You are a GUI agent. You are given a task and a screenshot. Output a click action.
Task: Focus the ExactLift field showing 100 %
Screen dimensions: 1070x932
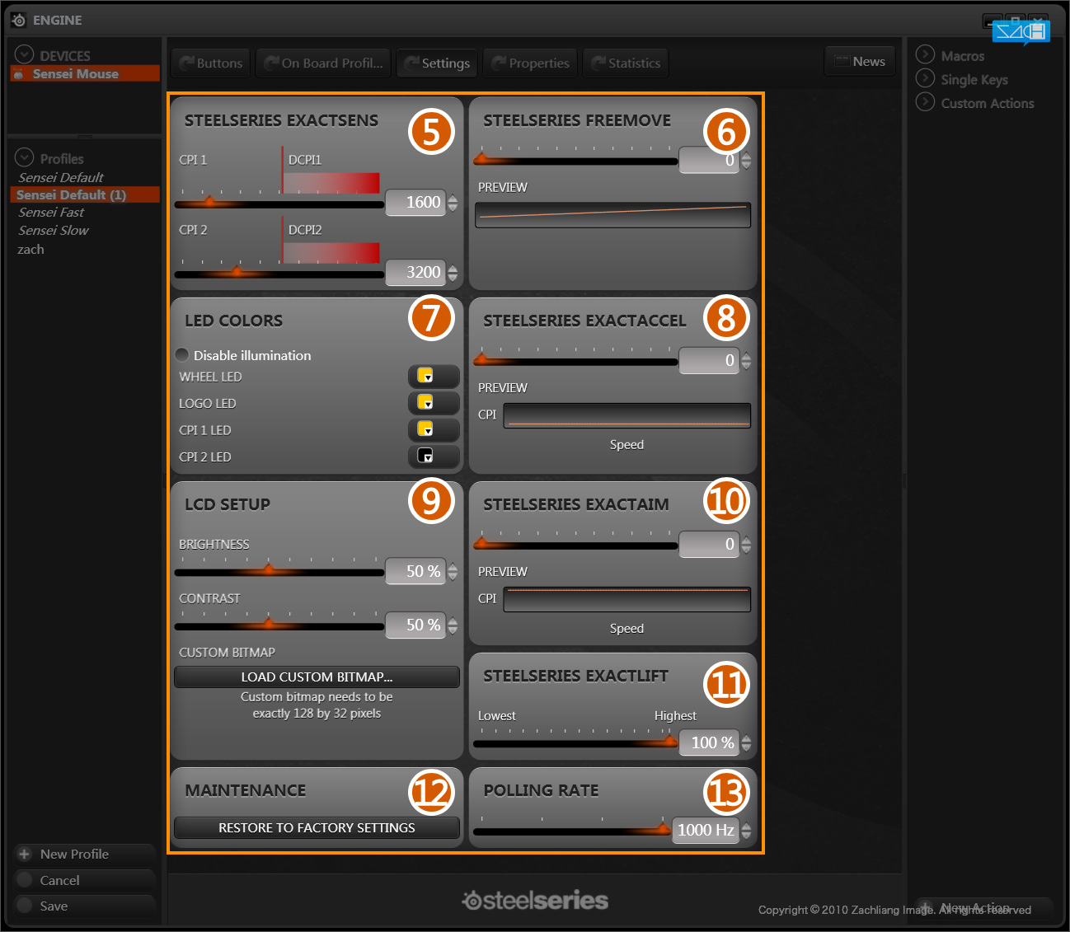(709, 742)
